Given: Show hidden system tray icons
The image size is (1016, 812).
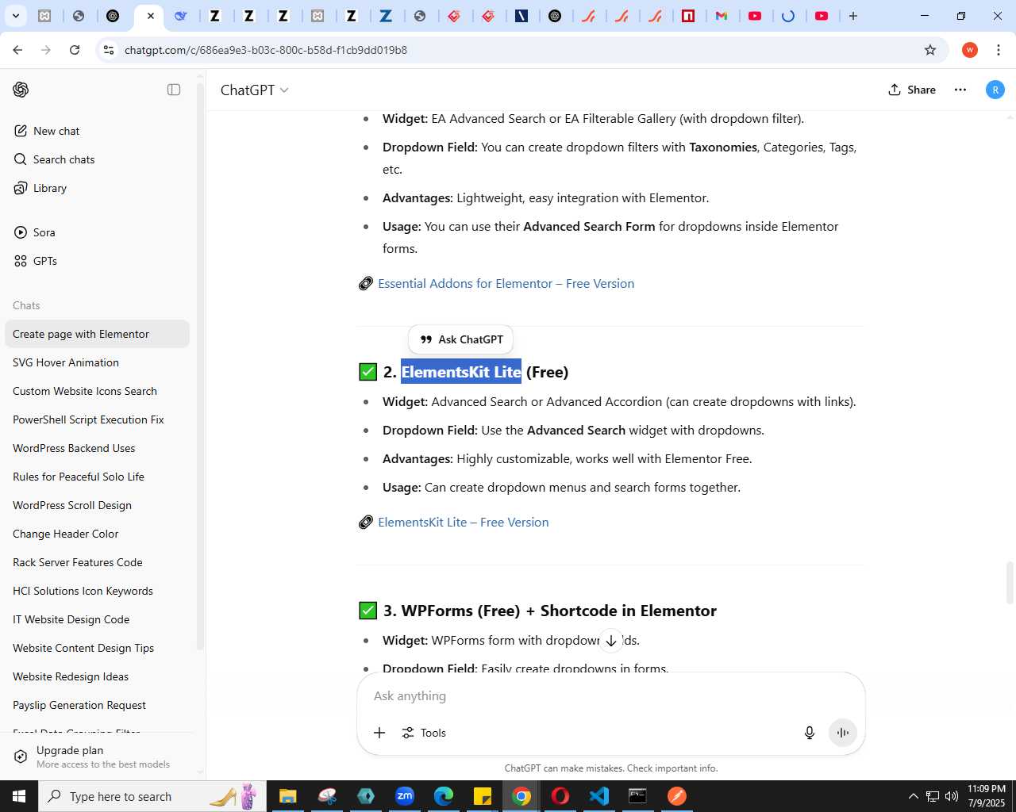Looking at the screenshot, I should coord(913,796).
